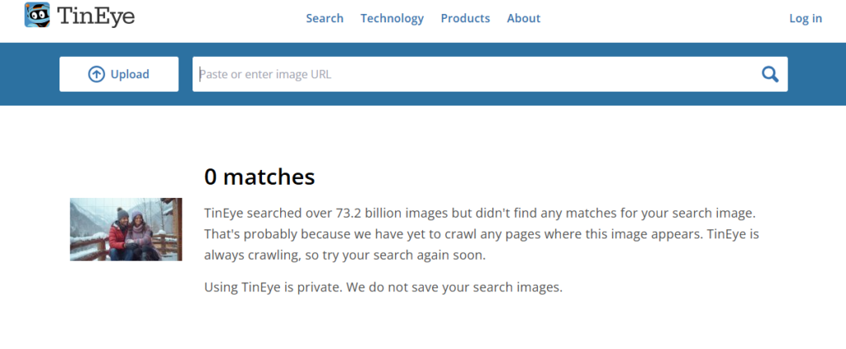Click the circled up-arrow upload icon
The width and height of the screenshot is (846, 349).
click(x=97, y=74)
